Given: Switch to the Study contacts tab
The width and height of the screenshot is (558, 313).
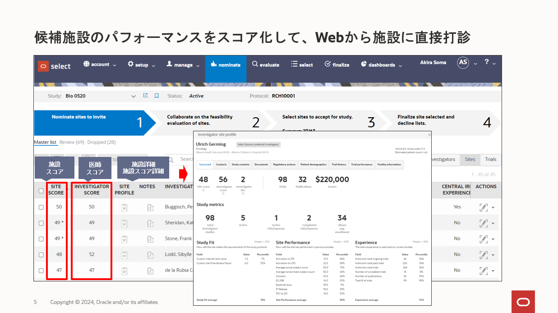Looking at the screenshot, I should point(240,165).
